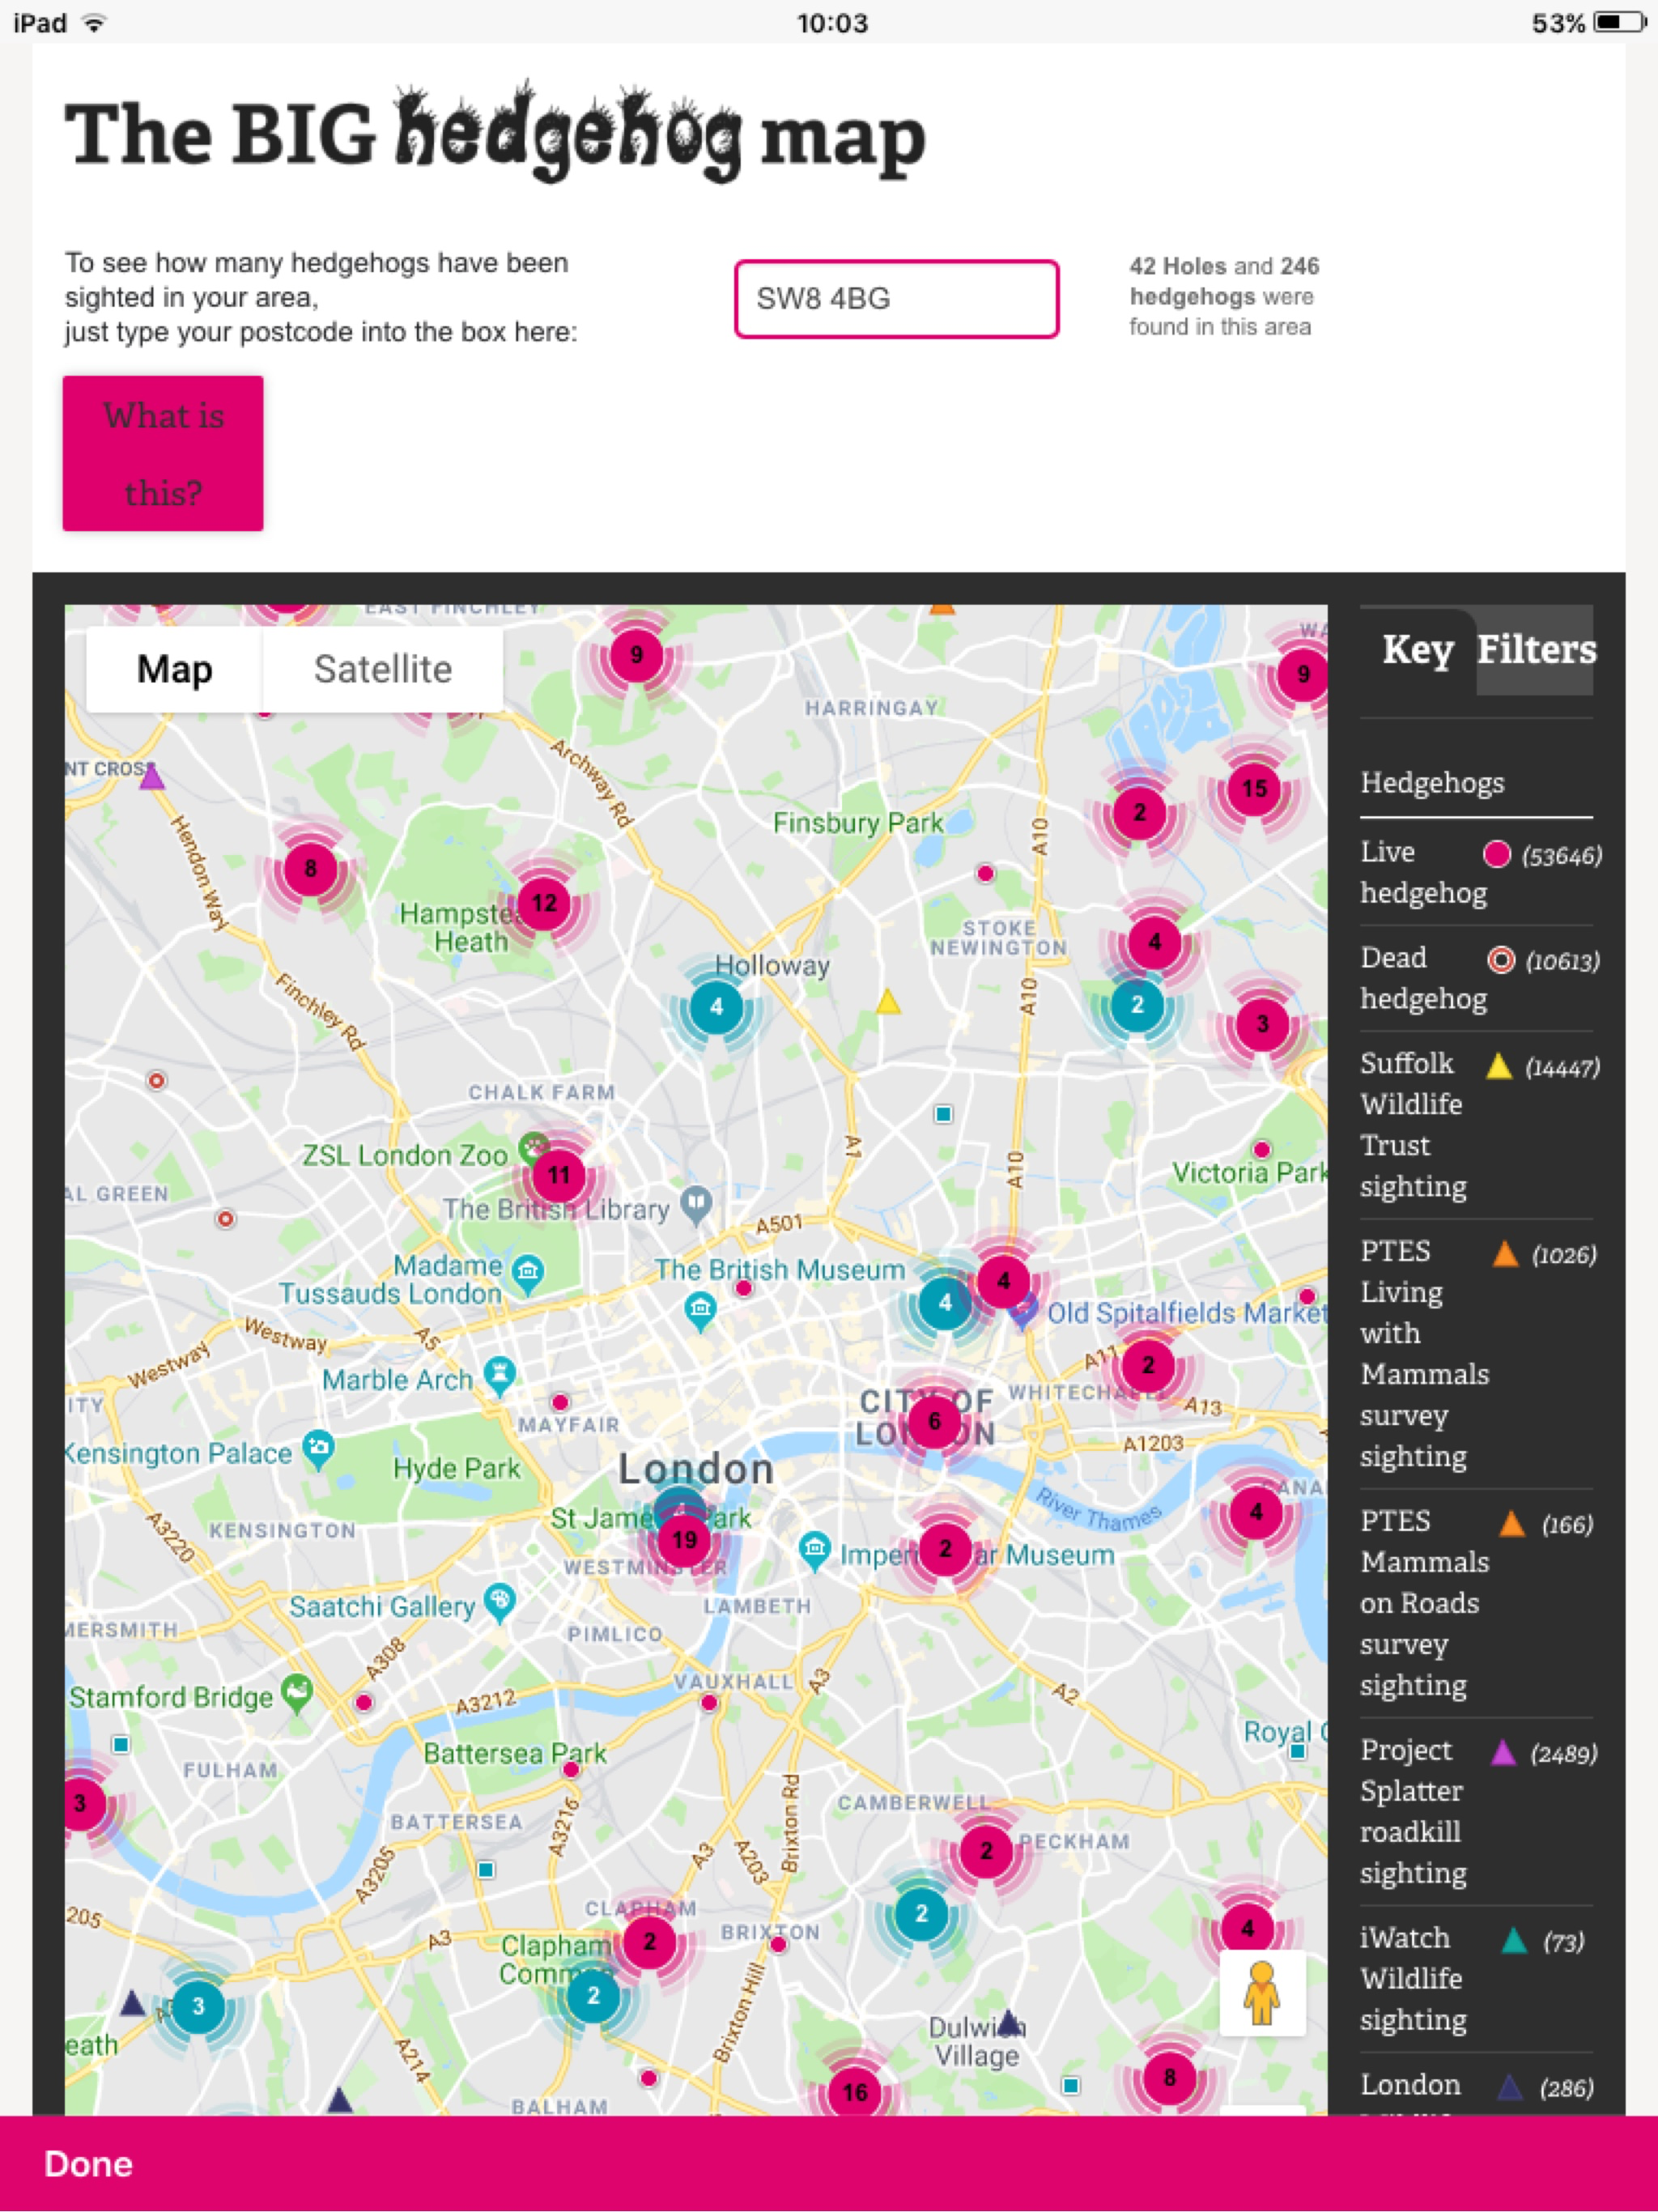Tap the single pink dot near Finsbury Park
This screenshot has width=1658, height=2212.
click(x=985, y=873)
